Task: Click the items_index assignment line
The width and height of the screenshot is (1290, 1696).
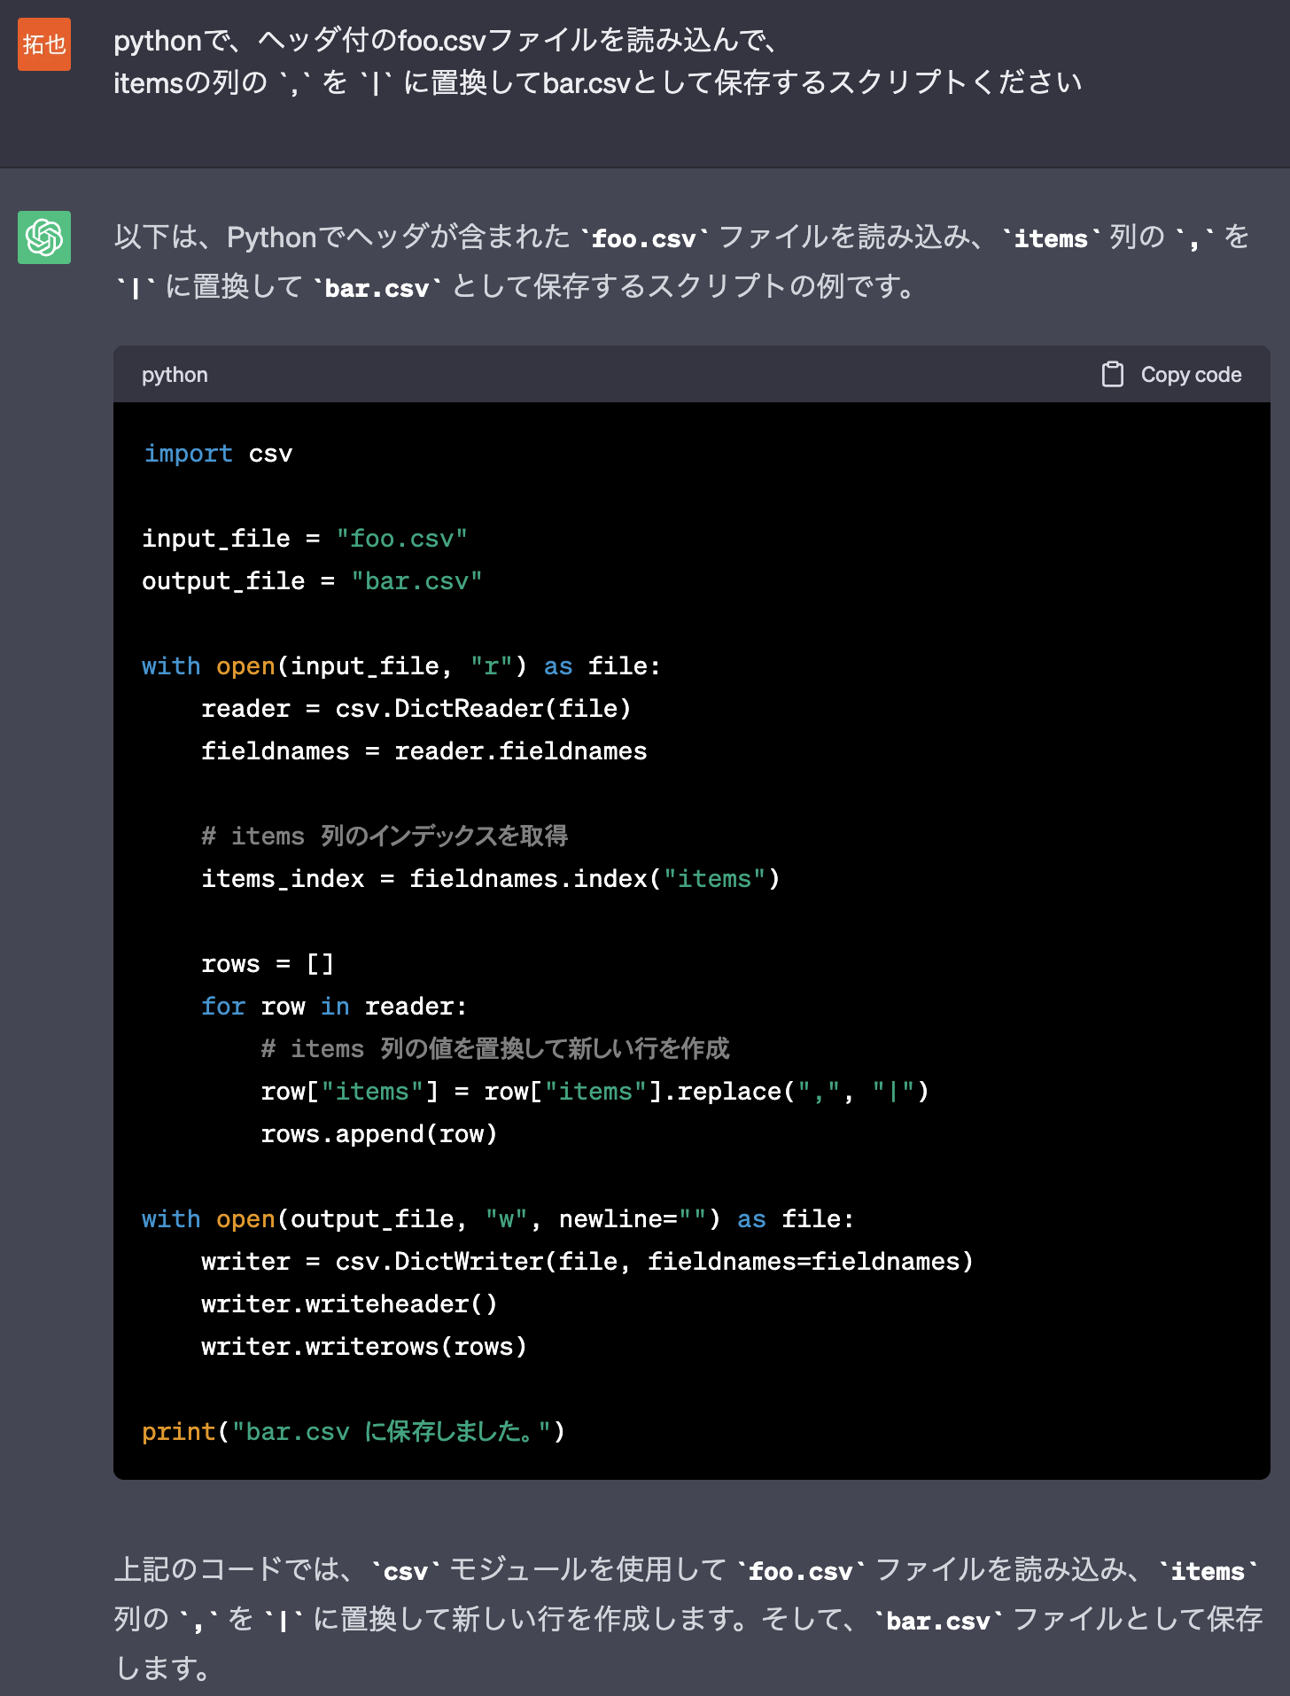Action: (x=490, y=879)
